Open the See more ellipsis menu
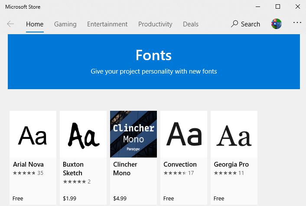 [297, 23]
